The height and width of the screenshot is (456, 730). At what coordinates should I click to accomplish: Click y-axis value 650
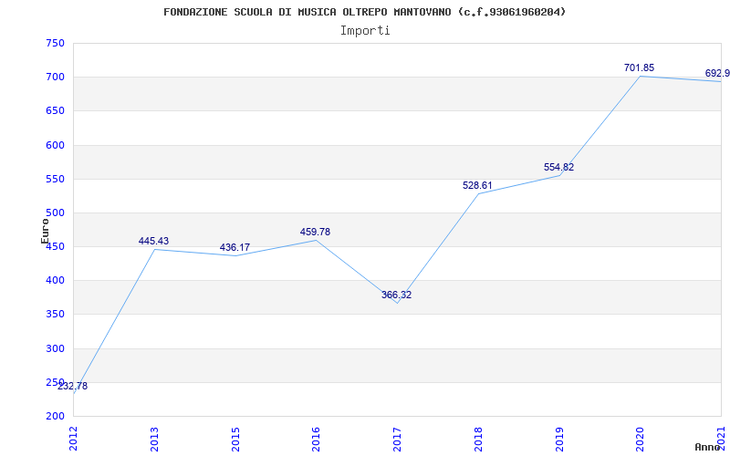[55, 111]
